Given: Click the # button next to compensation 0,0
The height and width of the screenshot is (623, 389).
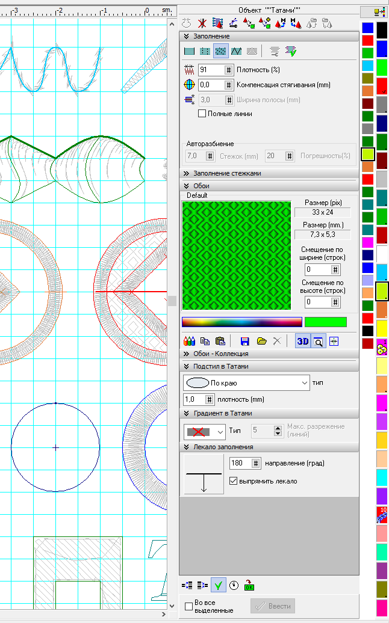Looking at the screenshot, I should pyautogui.click(x=229, y=85).
